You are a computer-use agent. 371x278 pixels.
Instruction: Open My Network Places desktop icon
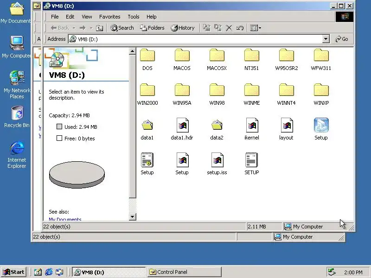[17, 85]
